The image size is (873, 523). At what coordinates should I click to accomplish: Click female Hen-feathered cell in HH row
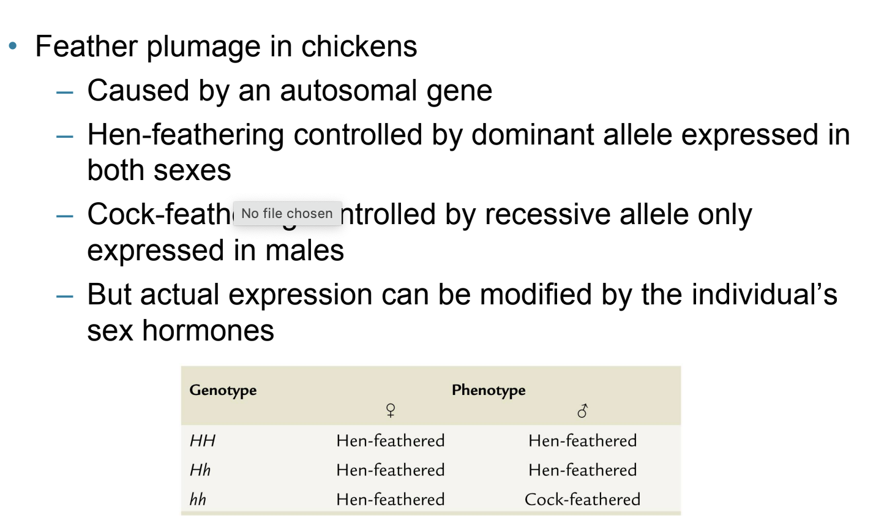(391, 440)
